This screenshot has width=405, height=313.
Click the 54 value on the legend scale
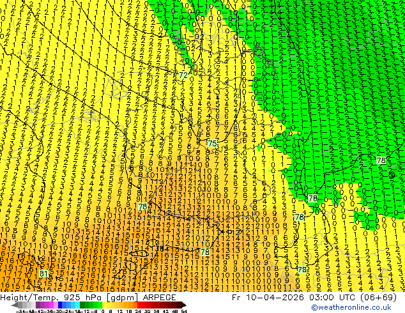click(x=183, y=311)
